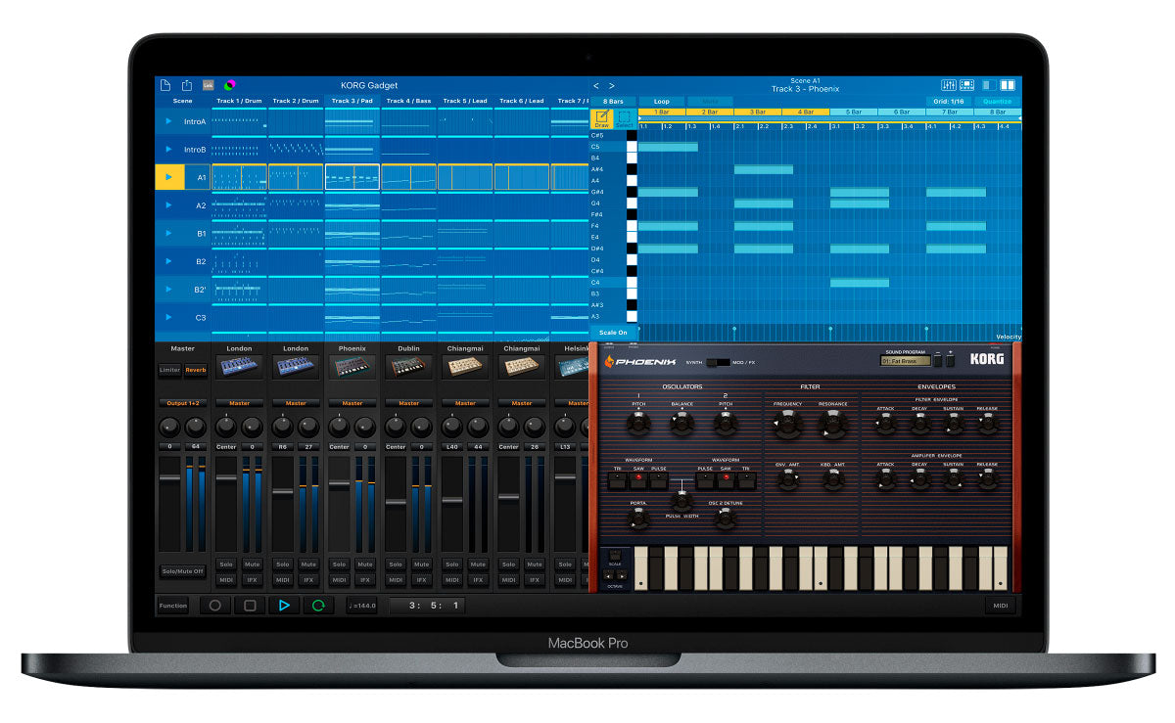Click the Function button
Screen dimensions: 1175x723
173,606
